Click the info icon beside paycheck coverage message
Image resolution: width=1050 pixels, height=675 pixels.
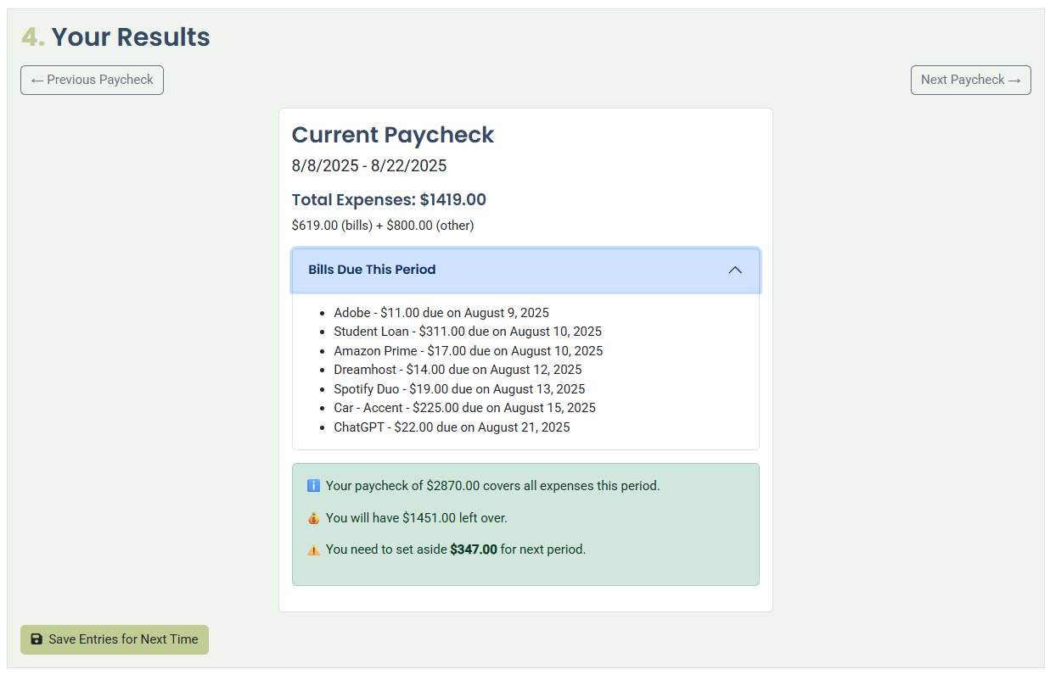click(x=312, y=485)
